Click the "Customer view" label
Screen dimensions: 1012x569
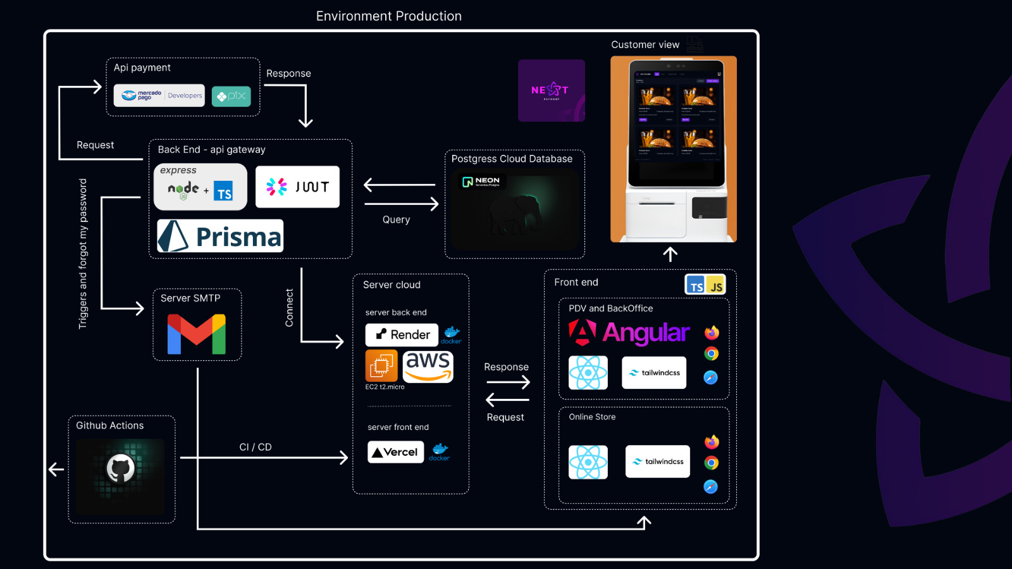[x=645, y=45]
